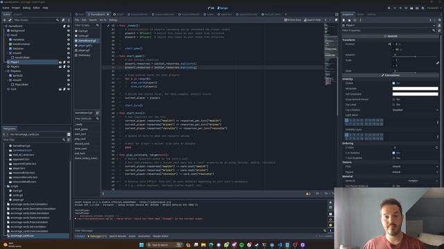Enable Show Behind Parent checkbox
The height and width of the screenshot is (249, 444).
point(393,100)
